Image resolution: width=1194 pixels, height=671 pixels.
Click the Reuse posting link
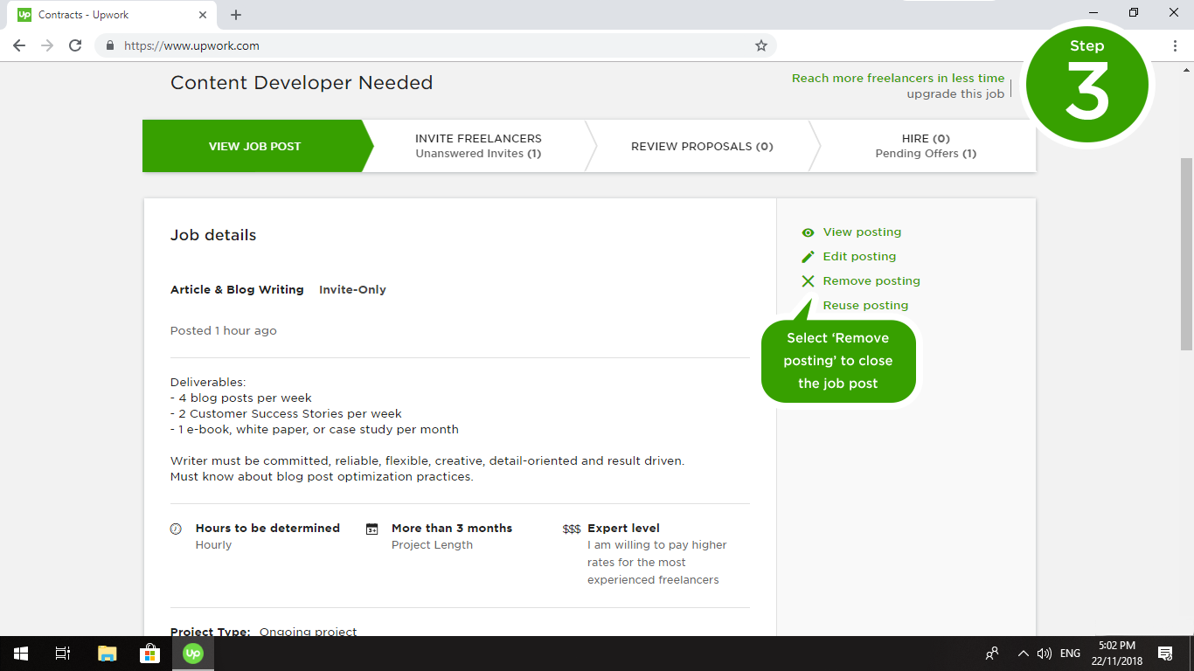[x=865, y=306]
